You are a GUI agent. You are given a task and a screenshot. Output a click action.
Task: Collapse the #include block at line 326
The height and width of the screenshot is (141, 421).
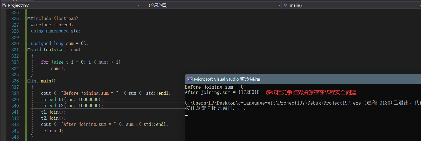(29, 19)
